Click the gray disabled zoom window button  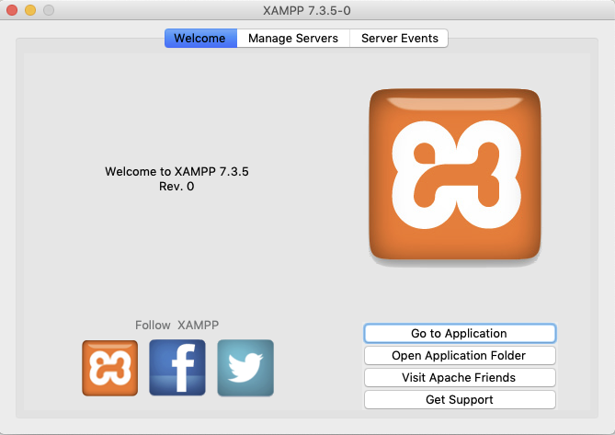point(49,10)
